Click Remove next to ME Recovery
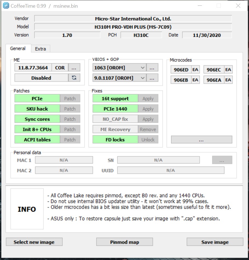The height and width of the screenshot is (260, 249). (148, 129)
